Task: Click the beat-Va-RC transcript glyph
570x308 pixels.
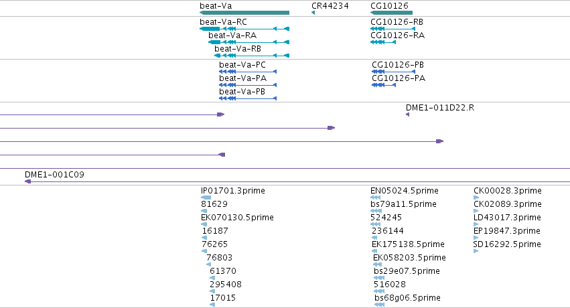Action: tap(244, 29)
